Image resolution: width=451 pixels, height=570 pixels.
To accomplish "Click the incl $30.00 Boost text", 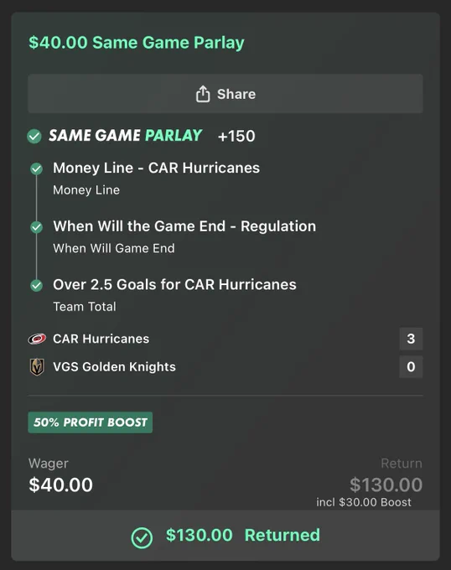I will pyautogui.click(x=364, y=502).
